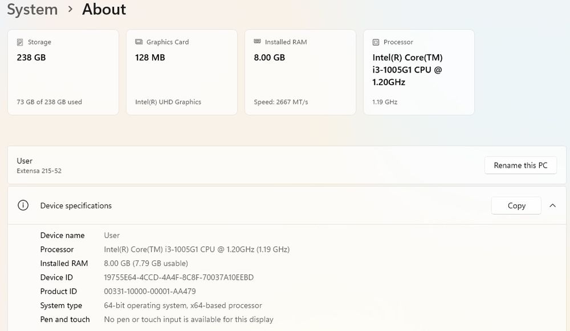Click the Extensa 215-52 model label

(39, 171)
